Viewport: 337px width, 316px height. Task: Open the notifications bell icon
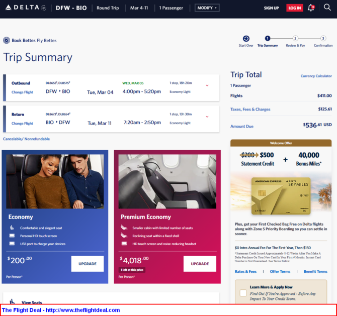click(x=311, y=8)
